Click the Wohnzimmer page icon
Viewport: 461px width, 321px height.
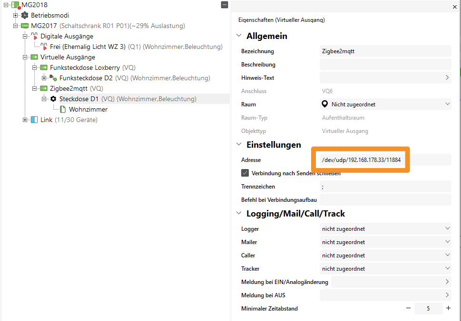63,109
